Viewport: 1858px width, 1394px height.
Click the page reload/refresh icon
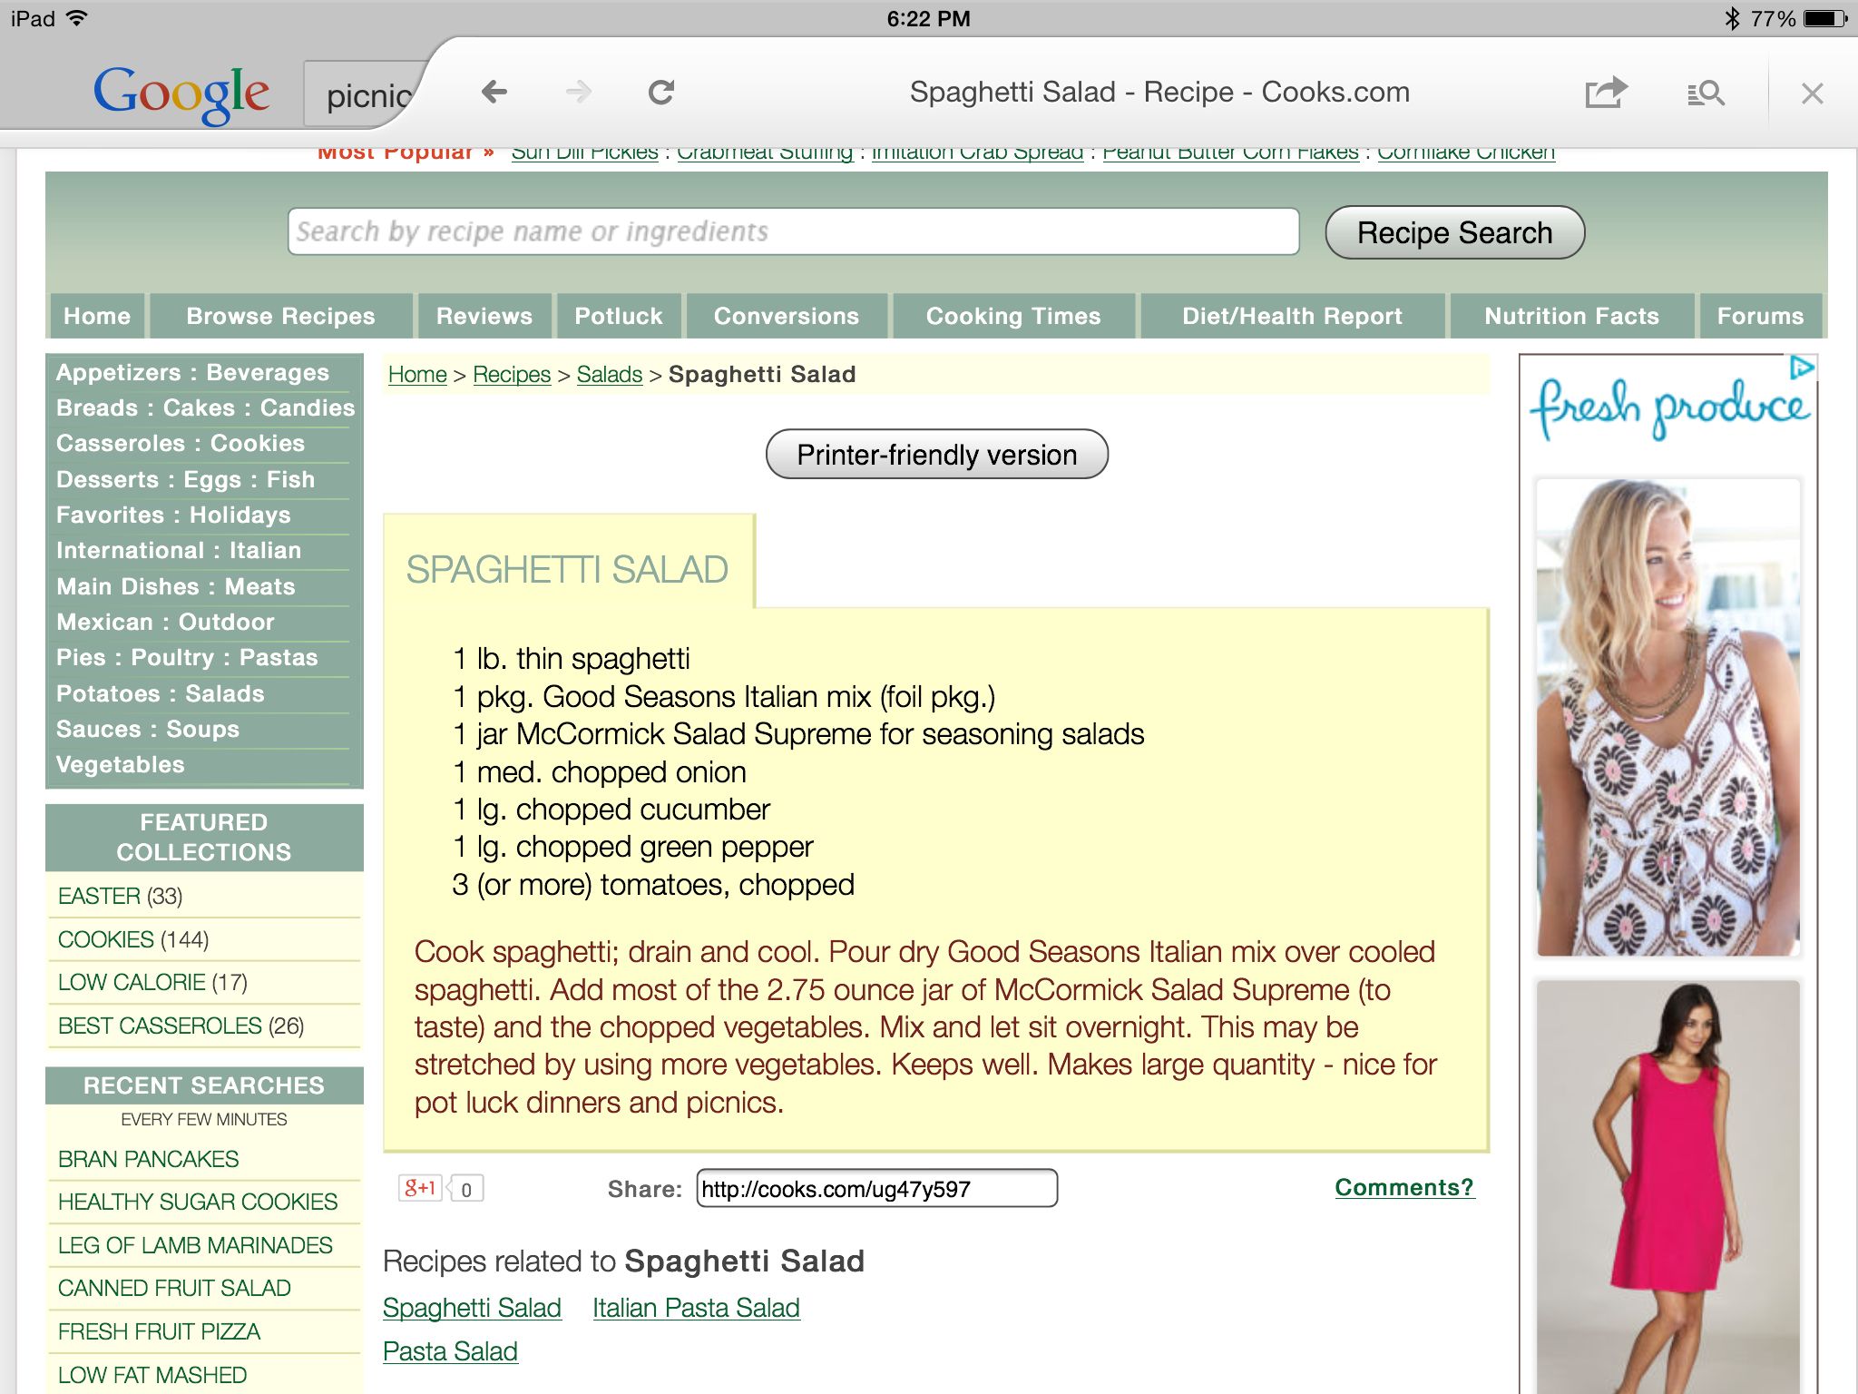661,93
